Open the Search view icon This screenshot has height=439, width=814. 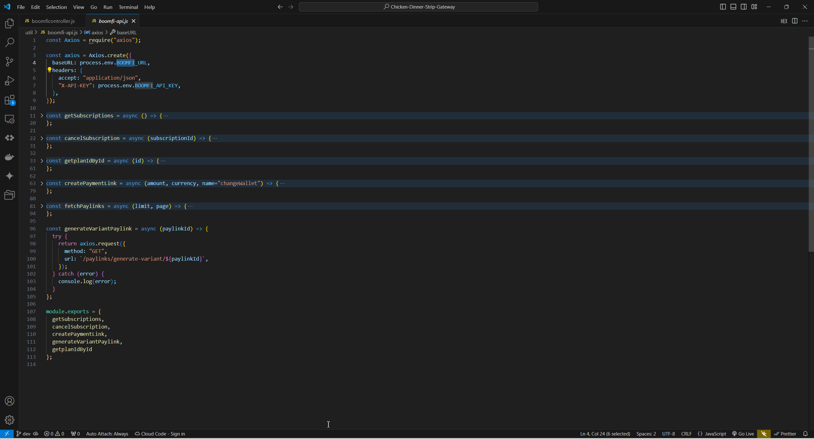click(10, 42)
